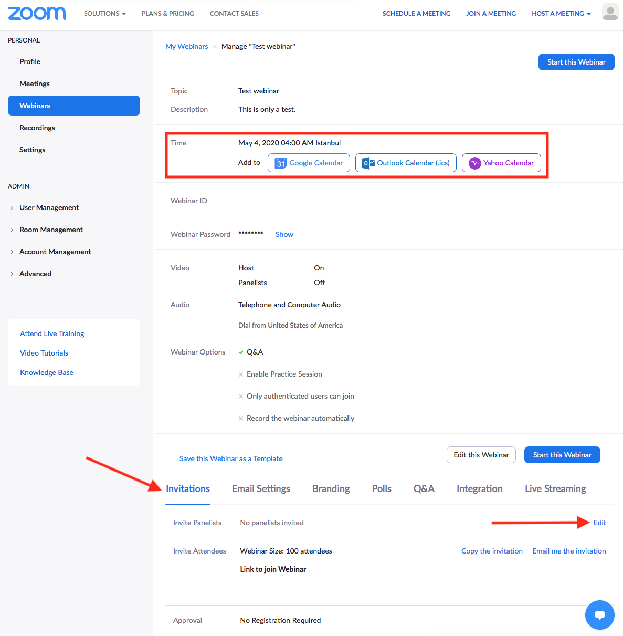The height and width of the screenshot is (636, 623).
Task: Select Recordings in the sidebar
Action: 37,128
